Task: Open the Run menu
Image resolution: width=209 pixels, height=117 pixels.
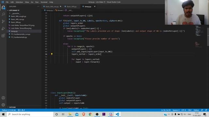Action: pyautogui.click(x=37, y=2)
